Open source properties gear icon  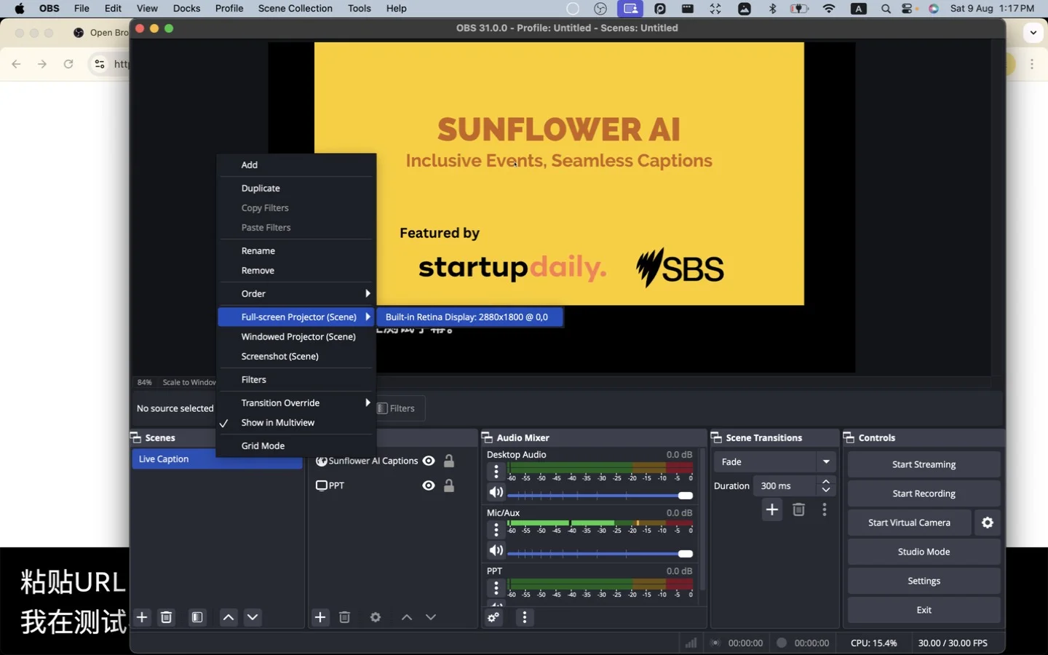[376, 617]
